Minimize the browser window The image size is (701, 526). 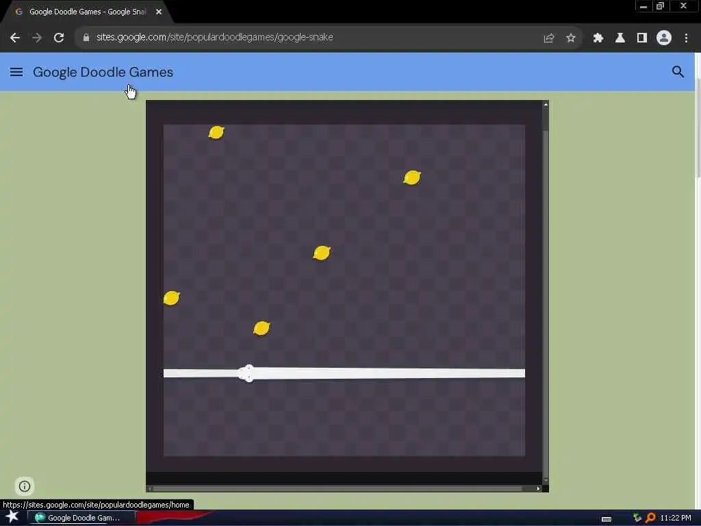[x=643, y=6]
